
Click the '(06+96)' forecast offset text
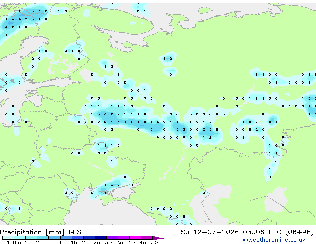coord(300,232)
